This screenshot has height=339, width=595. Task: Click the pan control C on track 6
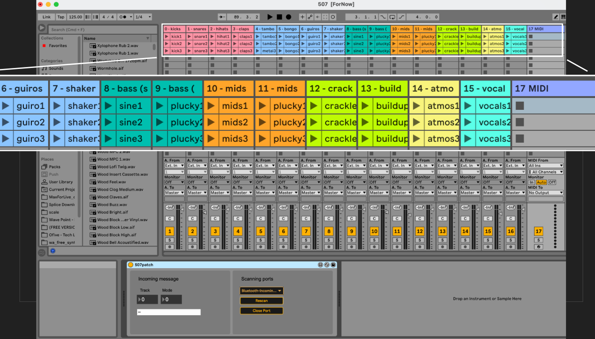283,218
